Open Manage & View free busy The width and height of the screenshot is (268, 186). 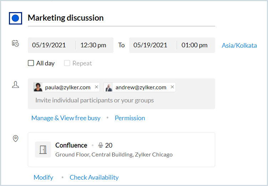[66, 118]
